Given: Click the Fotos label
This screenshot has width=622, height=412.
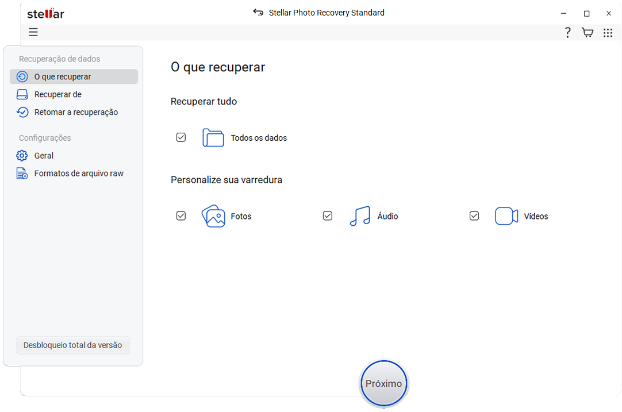Looking at the screenshot, I should 241,217.
